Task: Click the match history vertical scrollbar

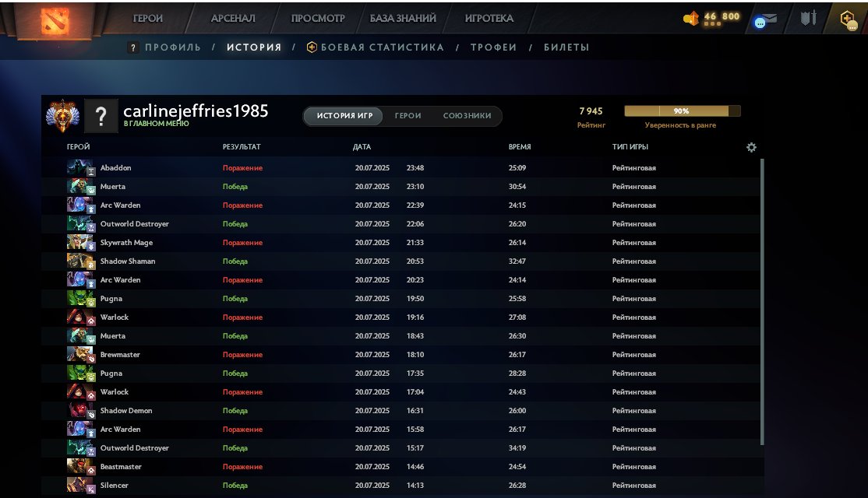Action: tap(762, 301)
